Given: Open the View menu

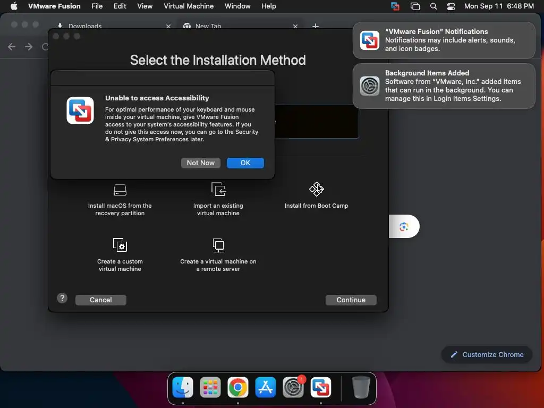Looking at the screenshot, I should click(144, 6).
